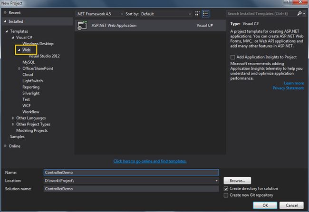Expand the Office/SharePoint node
The image size is (309, 212).
(x=19, y=68)
